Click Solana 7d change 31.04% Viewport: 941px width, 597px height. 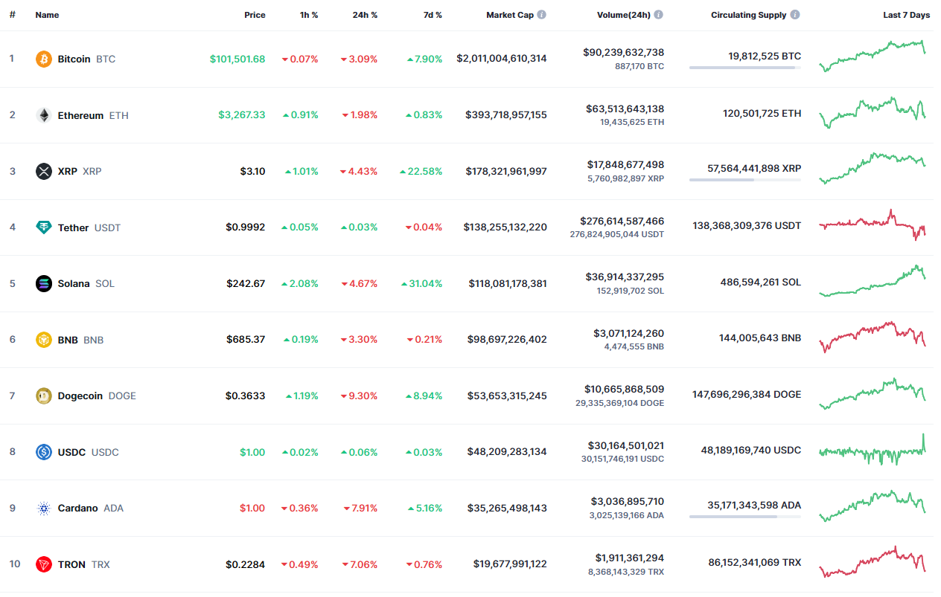coord(421,283)
